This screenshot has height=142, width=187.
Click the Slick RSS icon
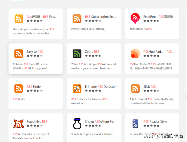(x=135, y=89)
